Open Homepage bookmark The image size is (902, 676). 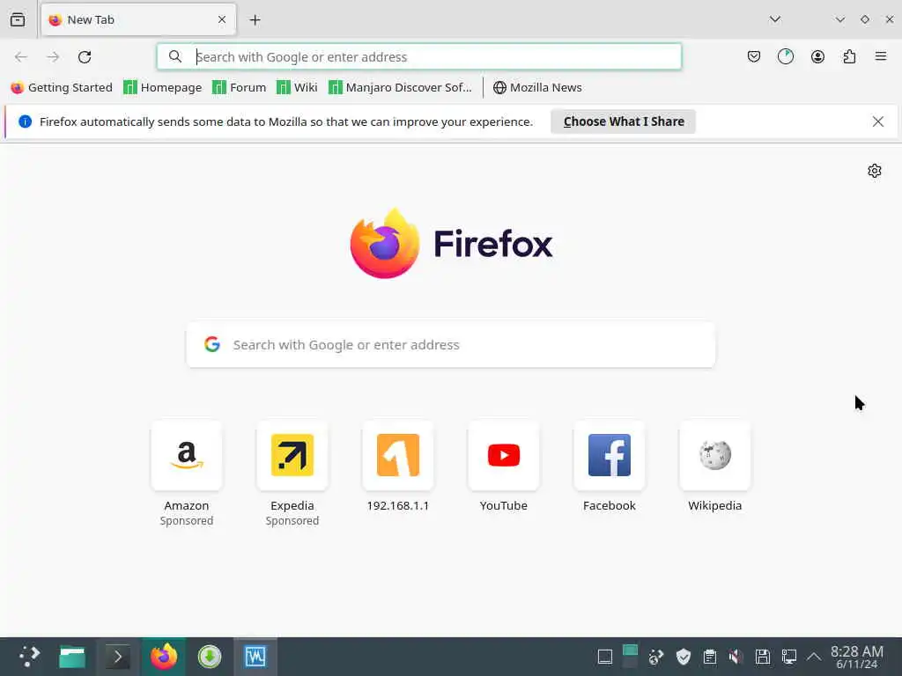tap(163, 87)
